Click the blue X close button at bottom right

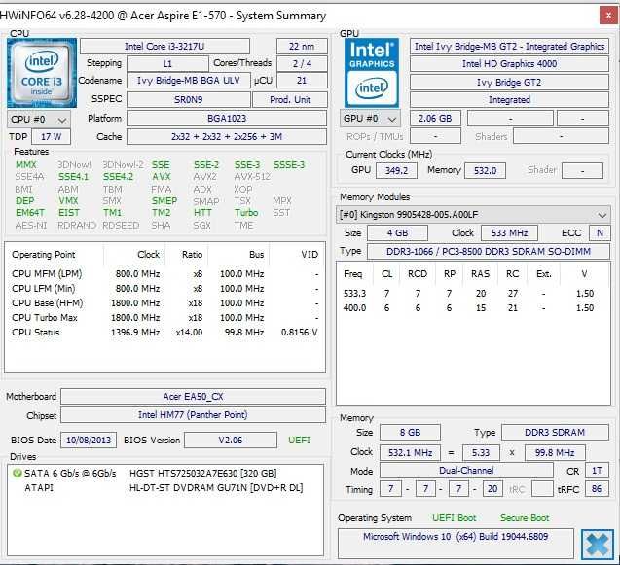click(598, 545)
